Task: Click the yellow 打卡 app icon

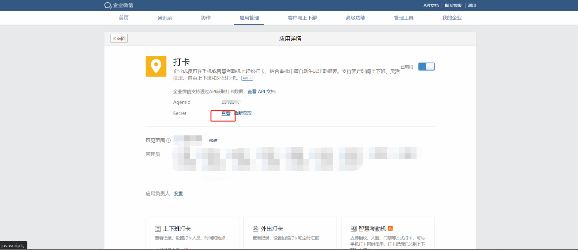Action: pyautogui.click(x=156, y=66)
